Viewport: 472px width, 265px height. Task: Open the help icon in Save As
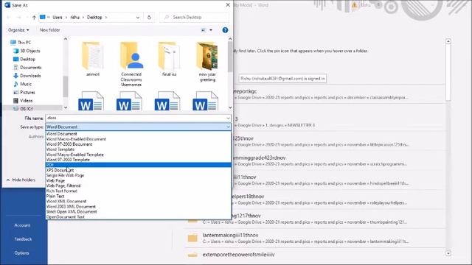click(x=225, y=30)
